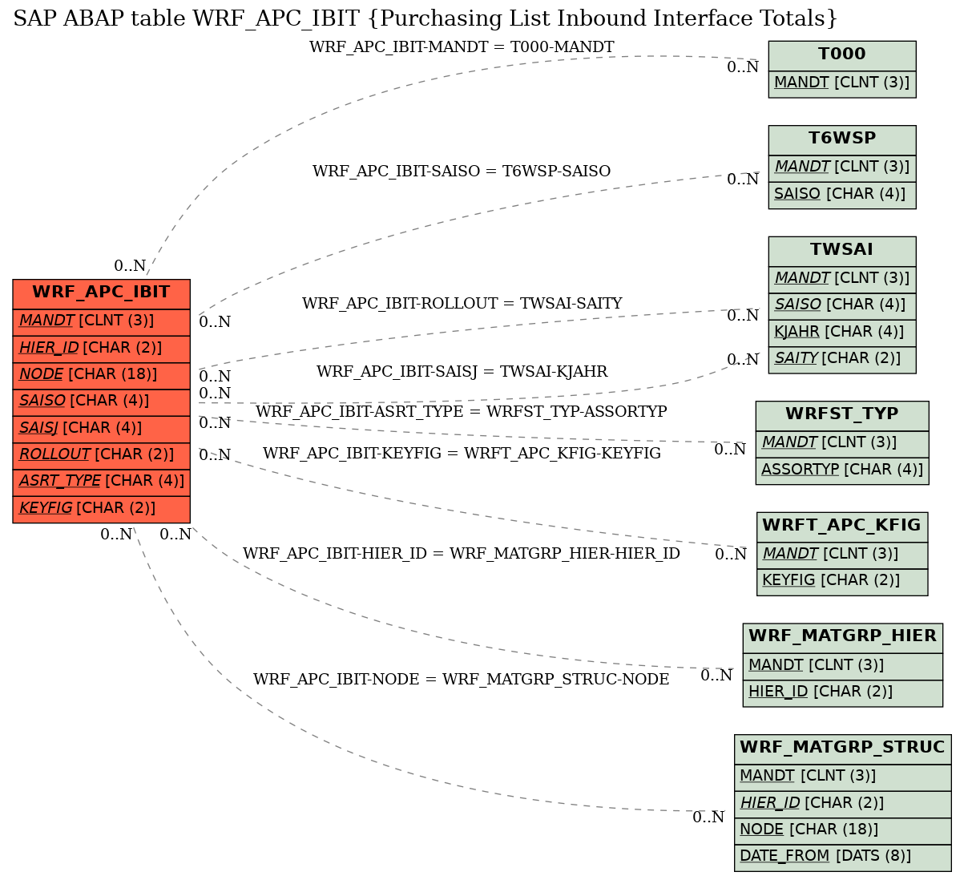The height and width of the screenshot is (880, 964).
Task: Select KJAHR [CHAR (4)] in TWSAI
Action: tap(842, 332)
